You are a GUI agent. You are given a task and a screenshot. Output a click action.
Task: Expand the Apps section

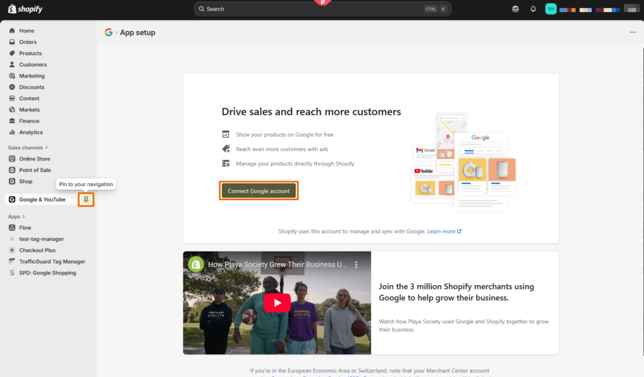tap(16, 217)
